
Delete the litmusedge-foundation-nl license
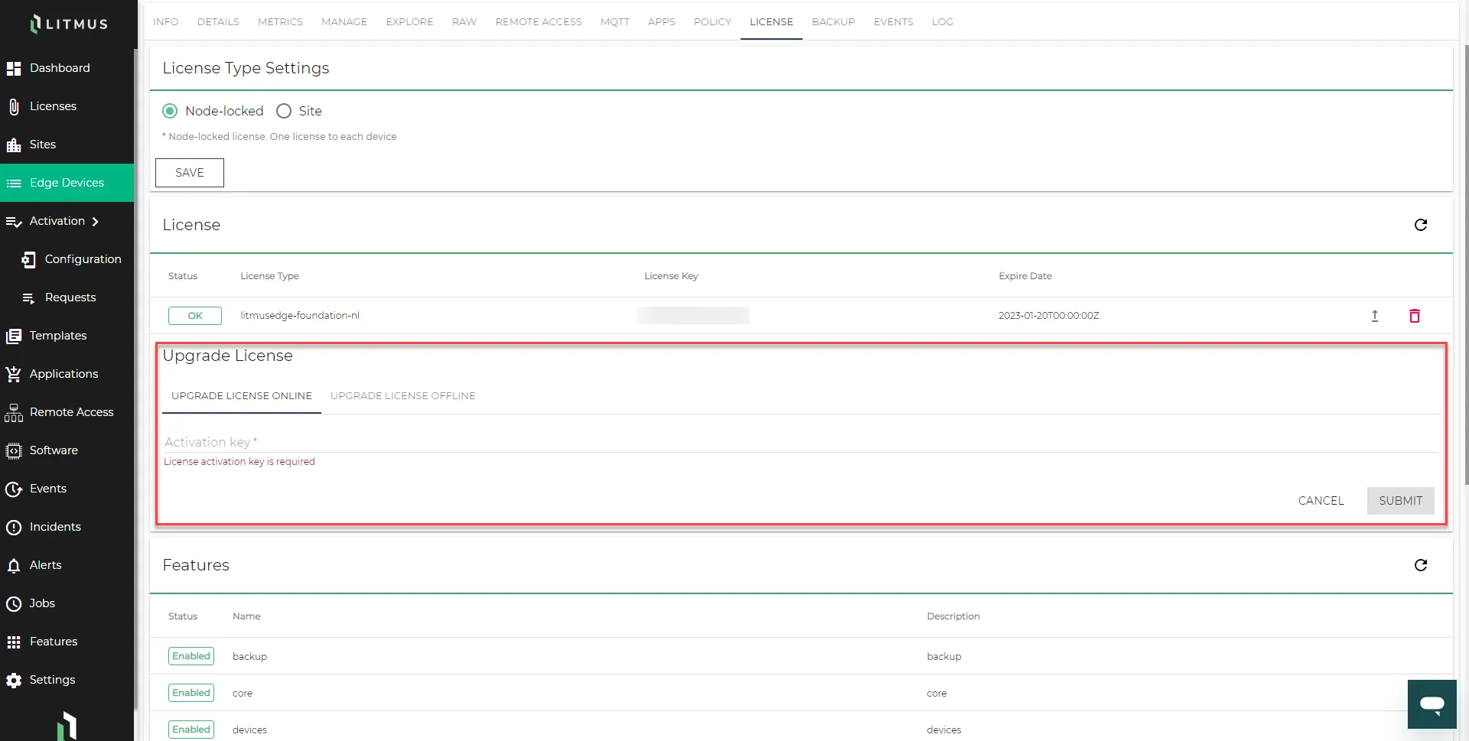coord(1415,316)
